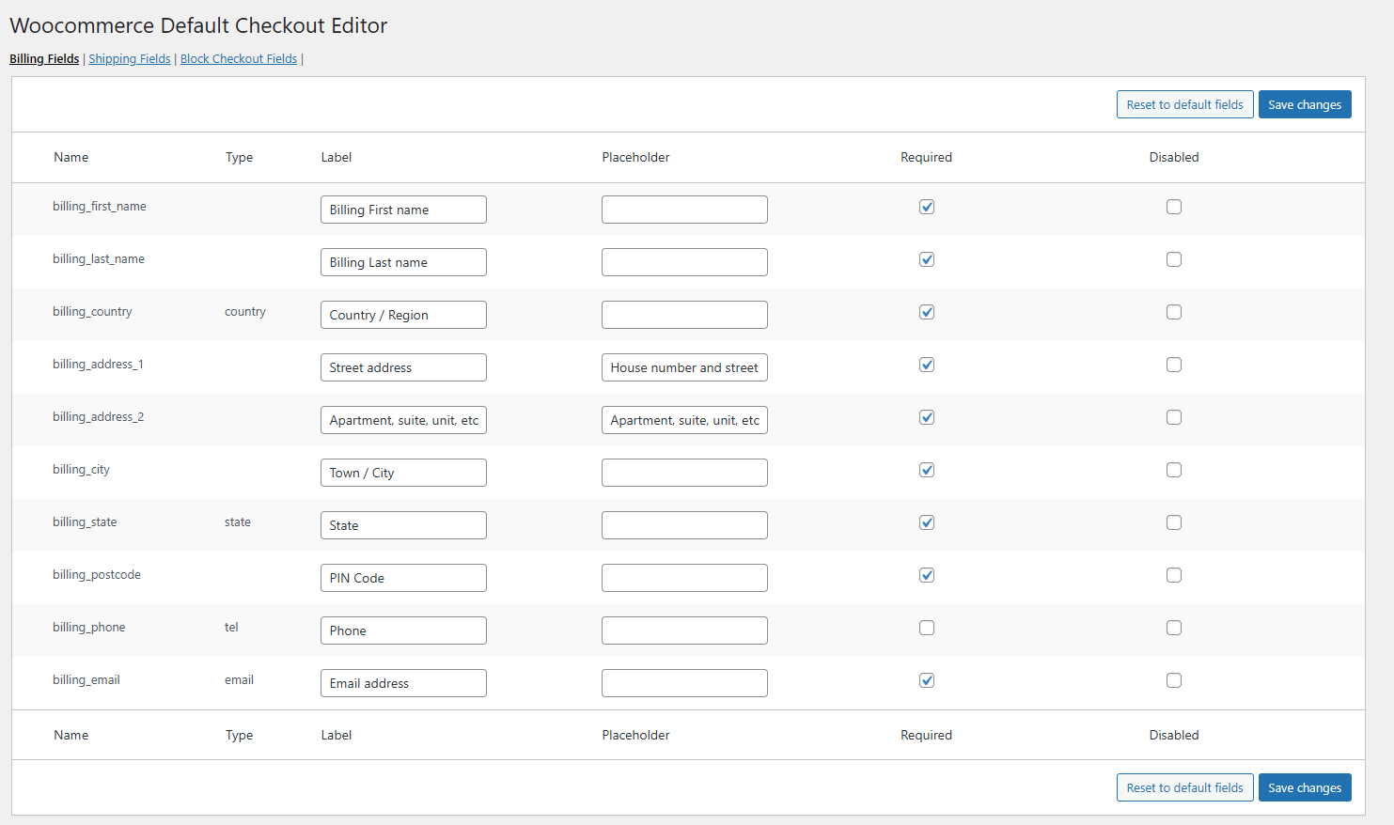Focus the House number and street placeholder
This screenshot has width=1394, height=825.
click(x=684, y=367)
